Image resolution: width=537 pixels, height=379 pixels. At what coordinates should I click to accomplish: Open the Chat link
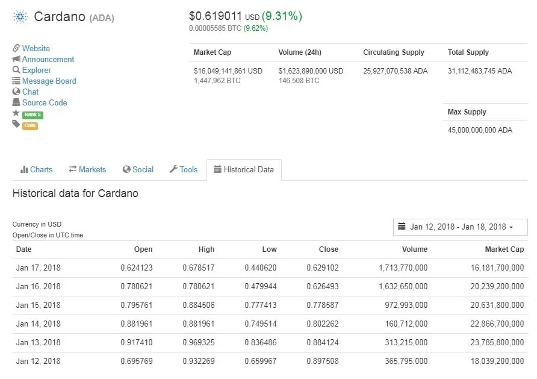point(30,92)
